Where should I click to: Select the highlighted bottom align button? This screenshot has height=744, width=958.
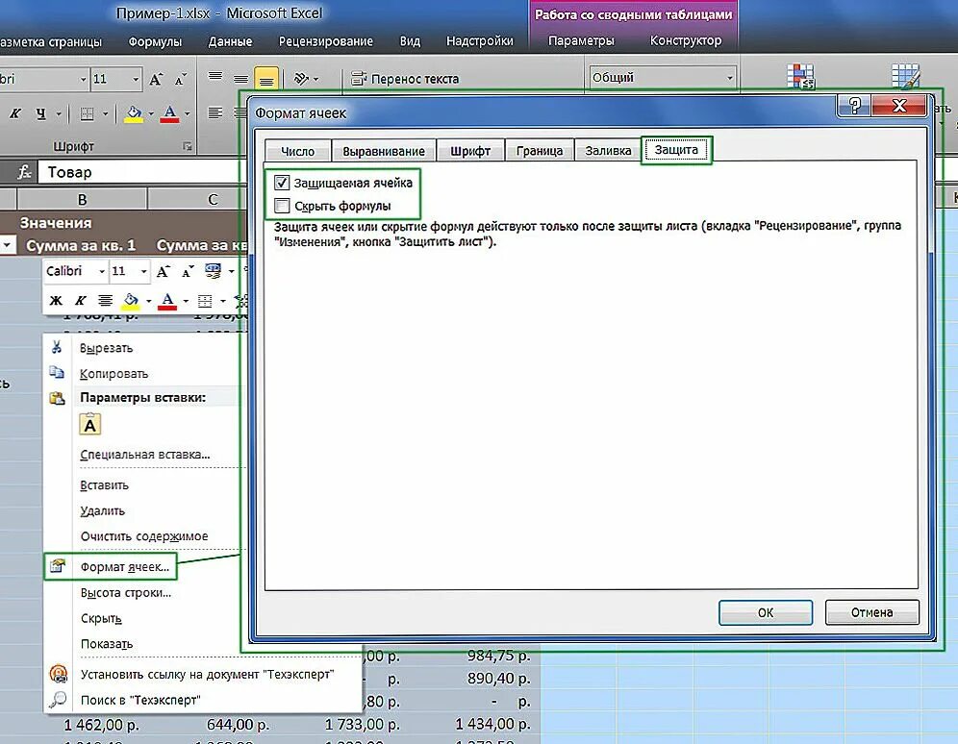266,79
